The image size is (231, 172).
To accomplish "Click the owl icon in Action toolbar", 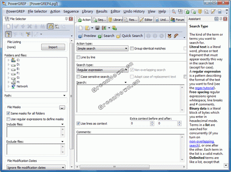I will [x=170, y=36].
